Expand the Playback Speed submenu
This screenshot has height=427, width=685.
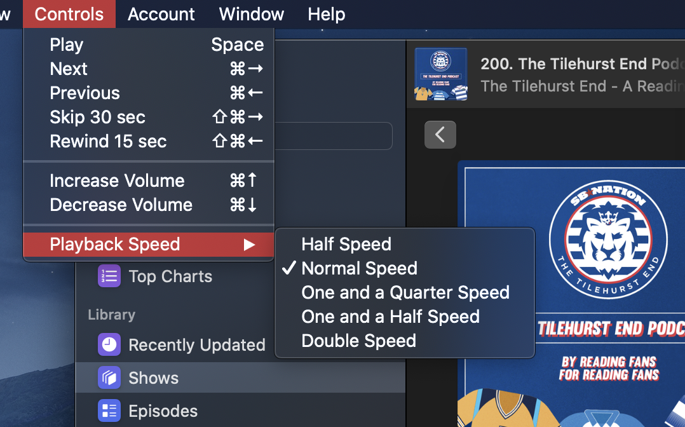149,244
